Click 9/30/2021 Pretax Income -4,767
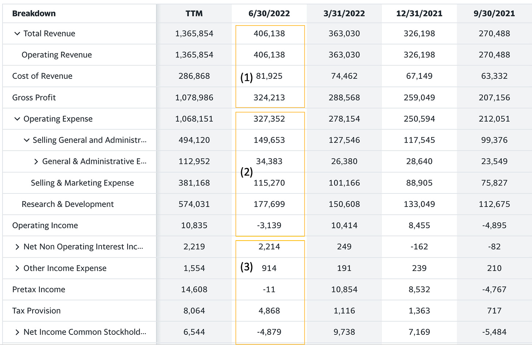This screenshot has height=345, width=532. click(x=494, y=290)
